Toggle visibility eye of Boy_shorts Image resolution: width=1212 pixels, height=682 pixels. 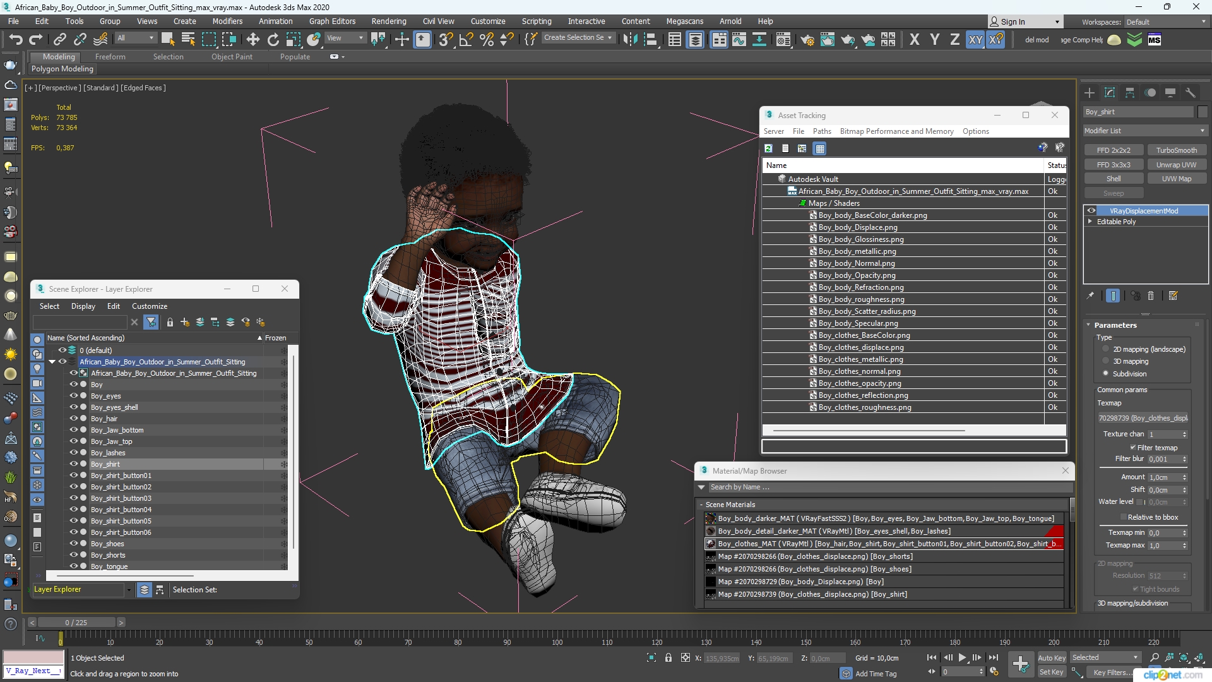pos(73,554)
